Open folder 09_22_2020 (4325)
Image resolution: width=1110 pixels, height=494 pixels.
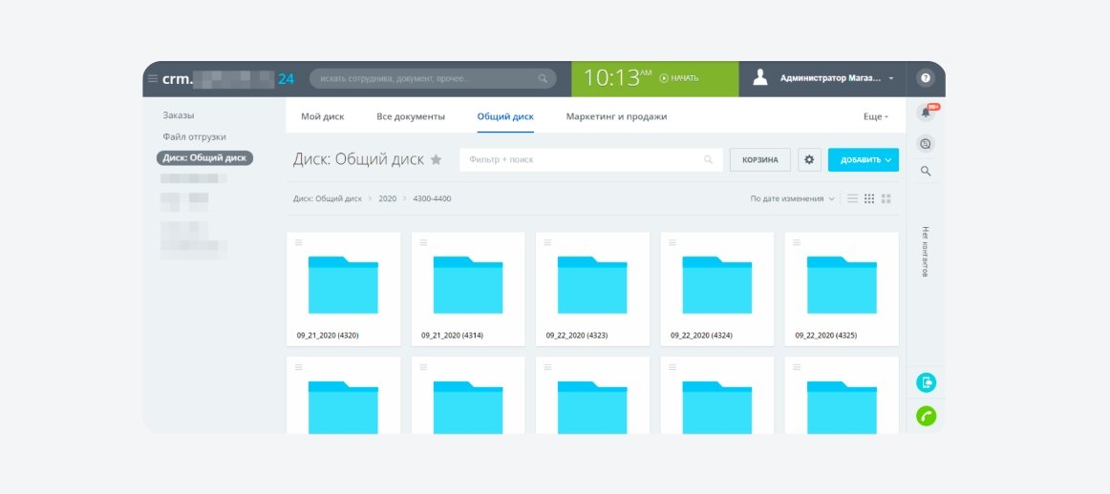point(842,285)
